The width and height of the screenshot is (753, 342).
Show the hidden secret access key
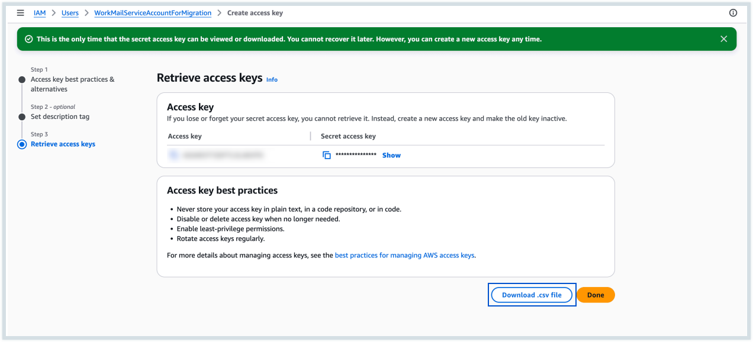point(391,154)
